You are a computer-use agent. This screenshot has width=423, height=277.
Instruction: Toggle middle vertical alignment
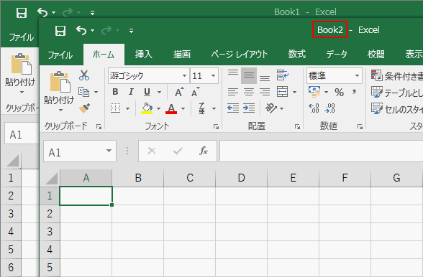[x=249, y=75]
